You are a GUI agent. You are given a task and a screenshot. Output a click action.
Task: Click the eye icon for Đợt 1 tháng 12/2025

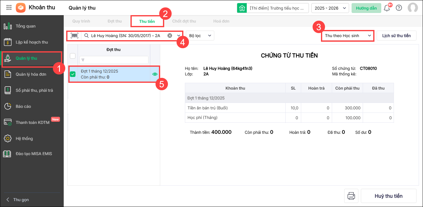[x=155, y=74]
